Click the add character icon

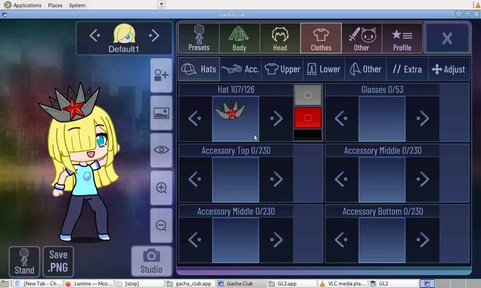[x=161, y=75]
